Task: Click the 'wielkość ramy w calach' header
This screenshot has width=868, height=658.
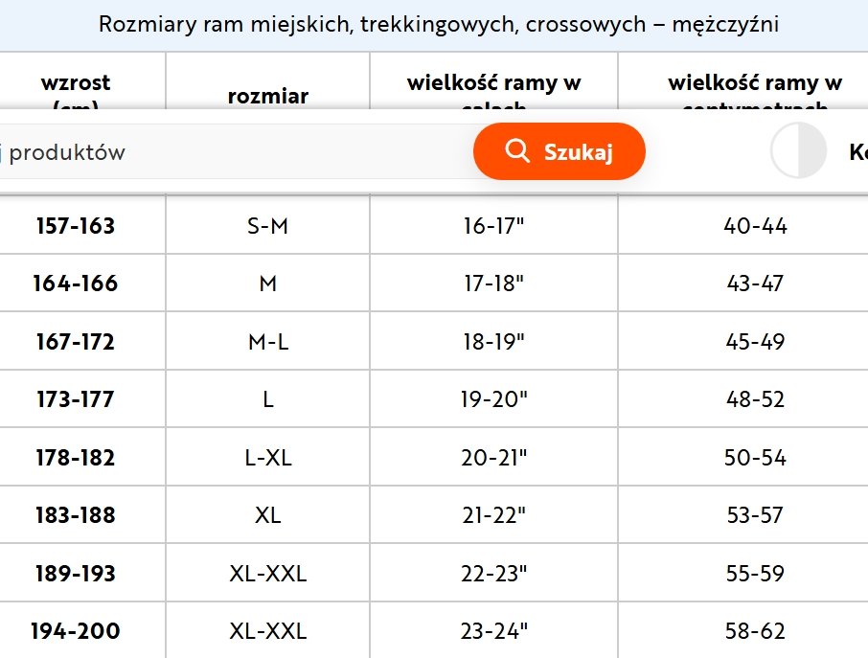Action: point(493,83)
